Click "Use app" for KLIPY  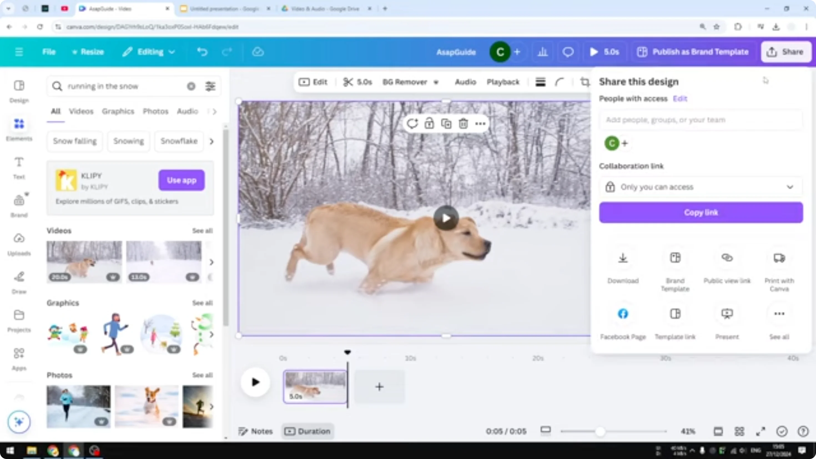click(x=181, y=180)
